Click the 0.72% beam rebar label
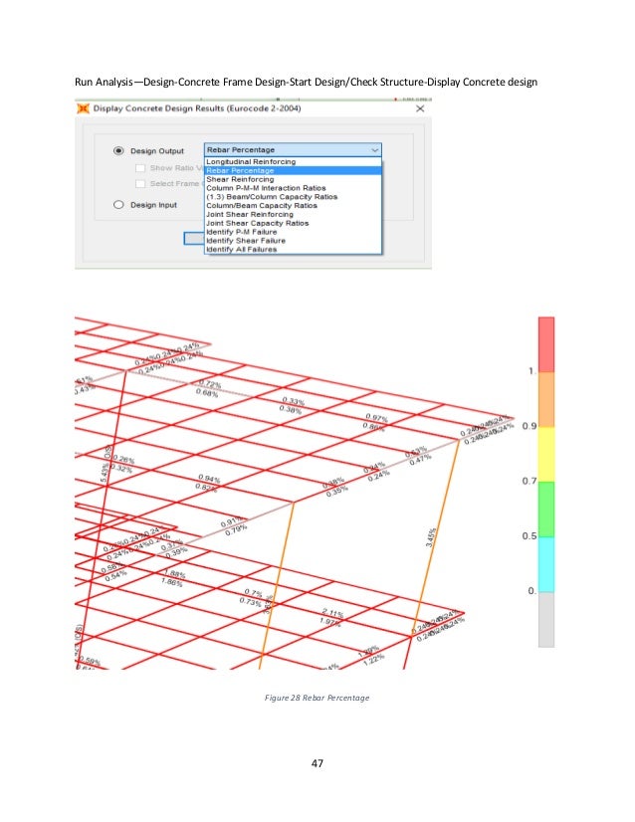 pos(210,384)
